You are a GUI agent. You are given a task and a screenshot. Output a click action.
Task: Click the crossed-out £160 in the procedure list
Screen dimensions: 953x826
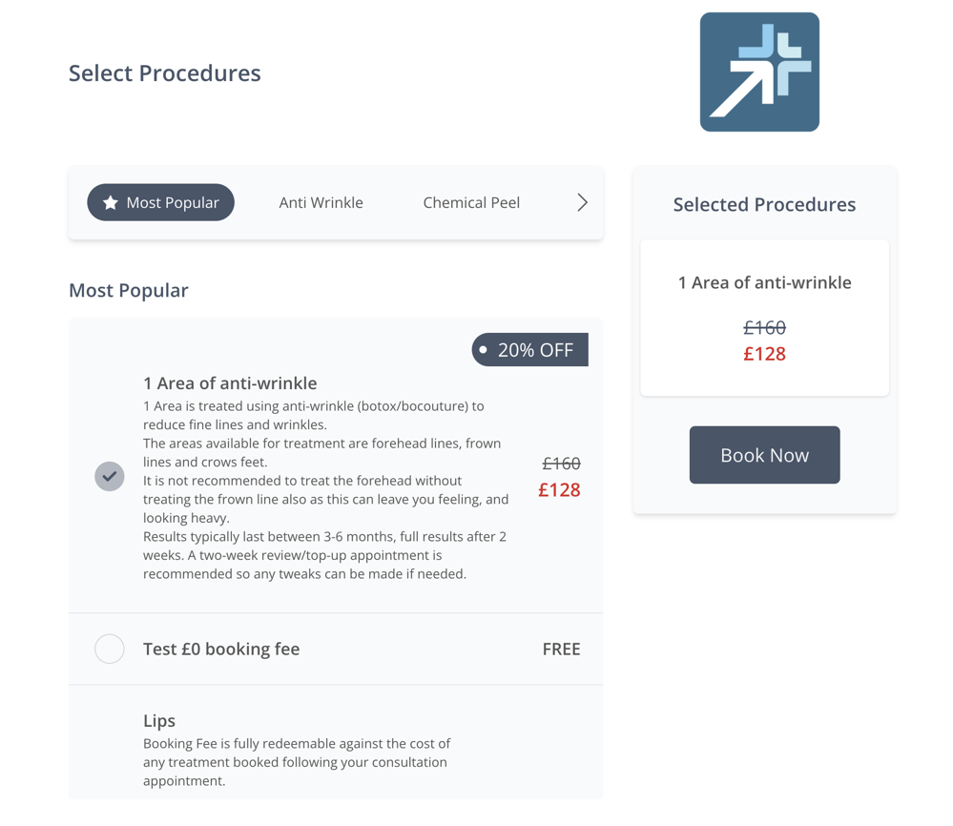click(x=561, y=464)
